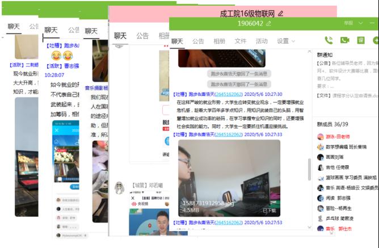Image resolution: width=379 pixels, height=248 pixels.
Task: Expand the member list chevron at the bottom
Action: [x=331, y=233]
